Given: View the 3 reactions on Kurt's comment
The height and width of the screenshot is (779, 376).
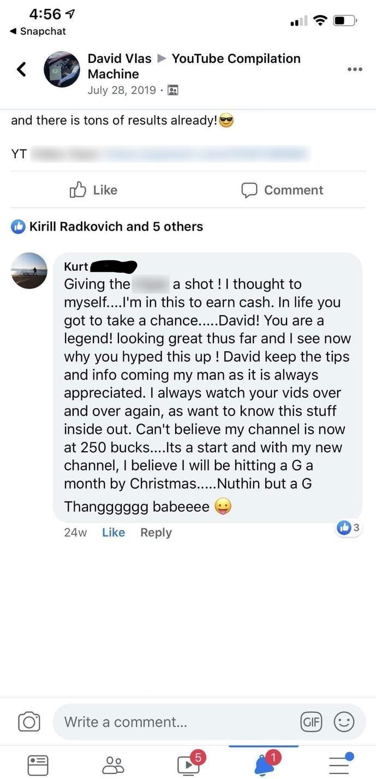Looking at the screenshot, I should pos(348,527).
